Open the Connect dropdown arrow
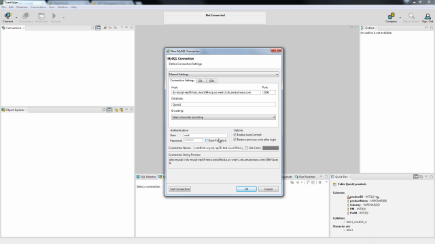 tap(16, 18)
